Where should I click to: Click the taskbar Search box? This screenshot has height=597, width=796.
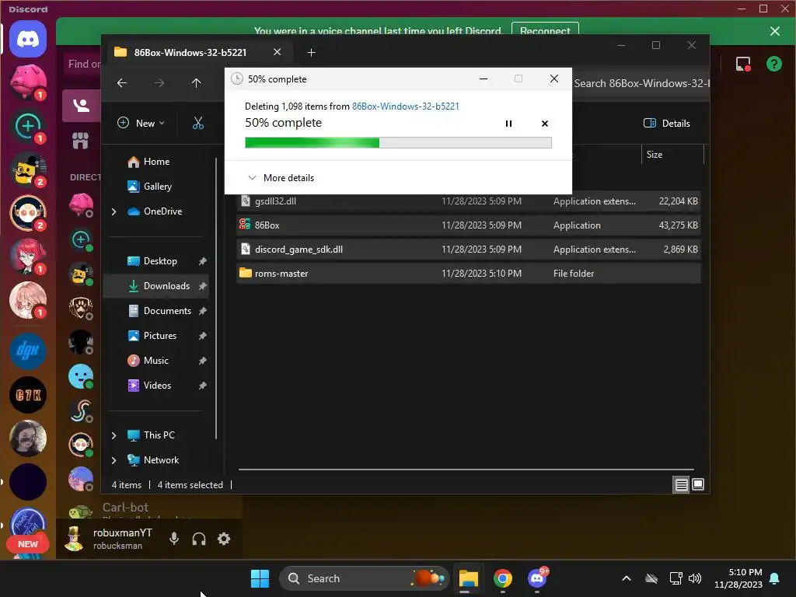pos(364,578)
